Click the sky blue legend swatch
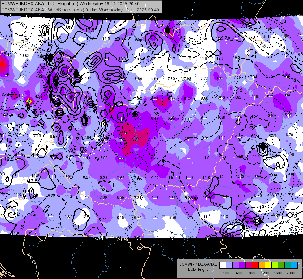This screenshot has width=303, height=279. (294, 265)
